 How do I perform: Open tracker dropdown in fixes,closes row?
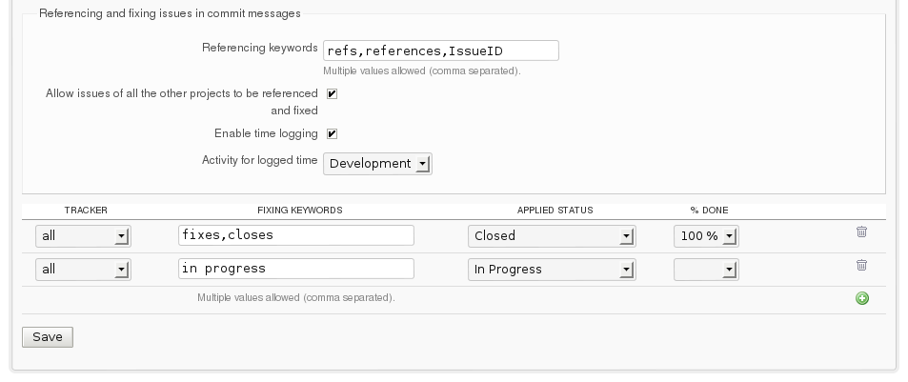pos(83,236)
